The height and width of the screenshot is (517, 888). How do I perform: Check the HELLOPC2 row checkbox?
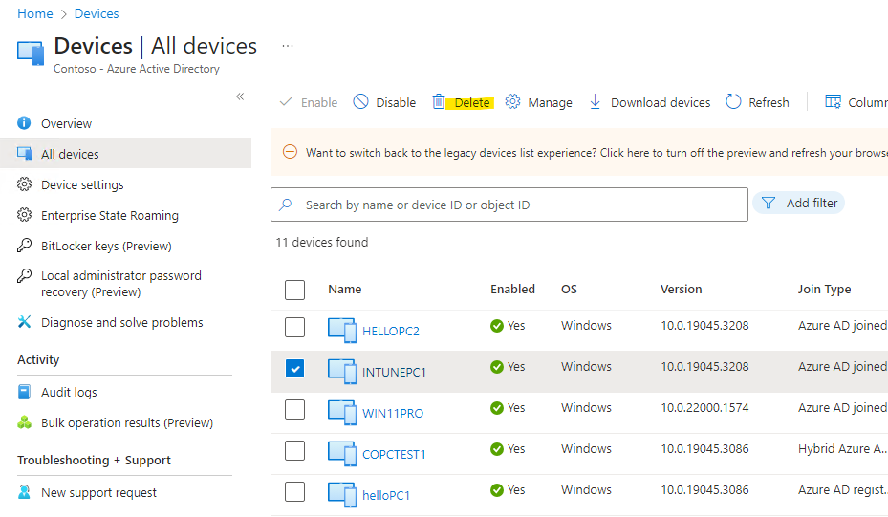(x=294, y=327)
